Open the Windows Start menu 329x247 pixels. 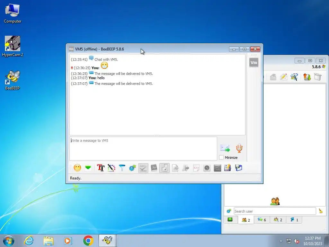[x=9, y=241]
